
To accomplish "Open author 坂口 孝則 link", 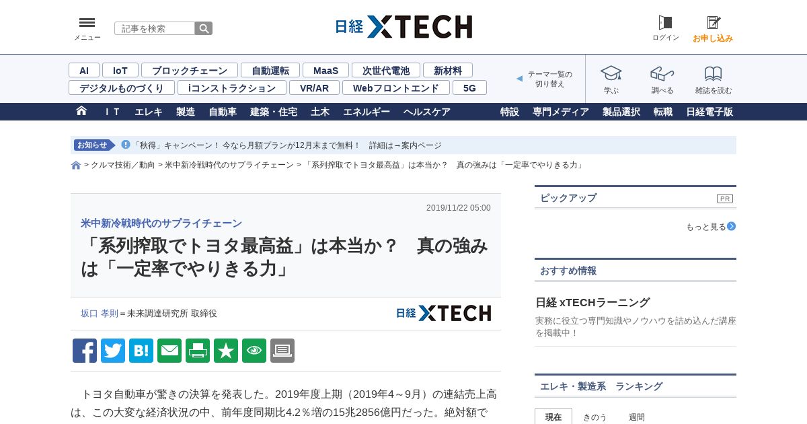I will click(x=100, y=313).
